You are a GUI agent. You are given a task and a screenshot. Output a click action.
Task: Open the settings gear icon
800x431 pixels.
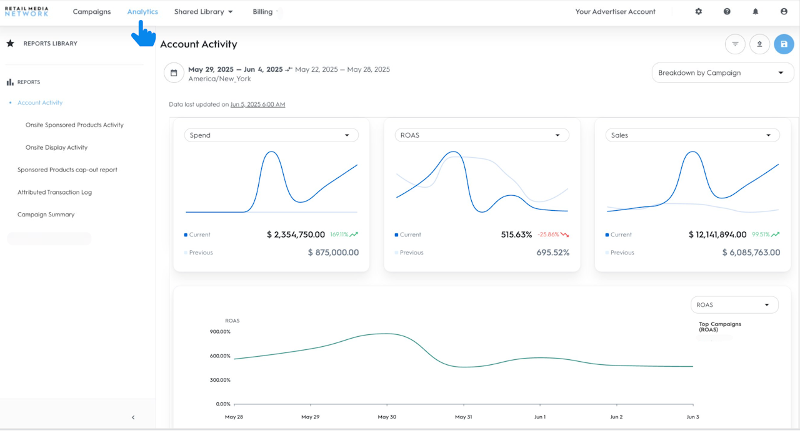coord(699,12)
